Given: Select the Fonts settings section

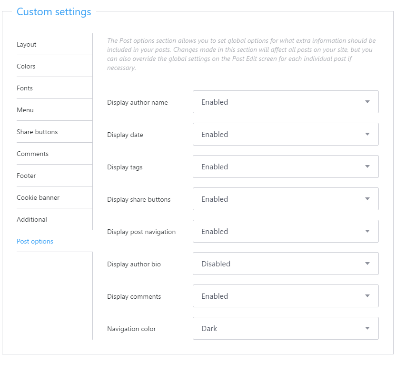Looking at the screenshot, I should [24, 88].
